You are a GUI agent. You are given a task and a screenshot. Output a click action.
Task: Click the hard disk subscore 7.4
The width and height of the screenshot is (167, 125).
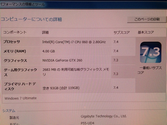coord(116,87)
